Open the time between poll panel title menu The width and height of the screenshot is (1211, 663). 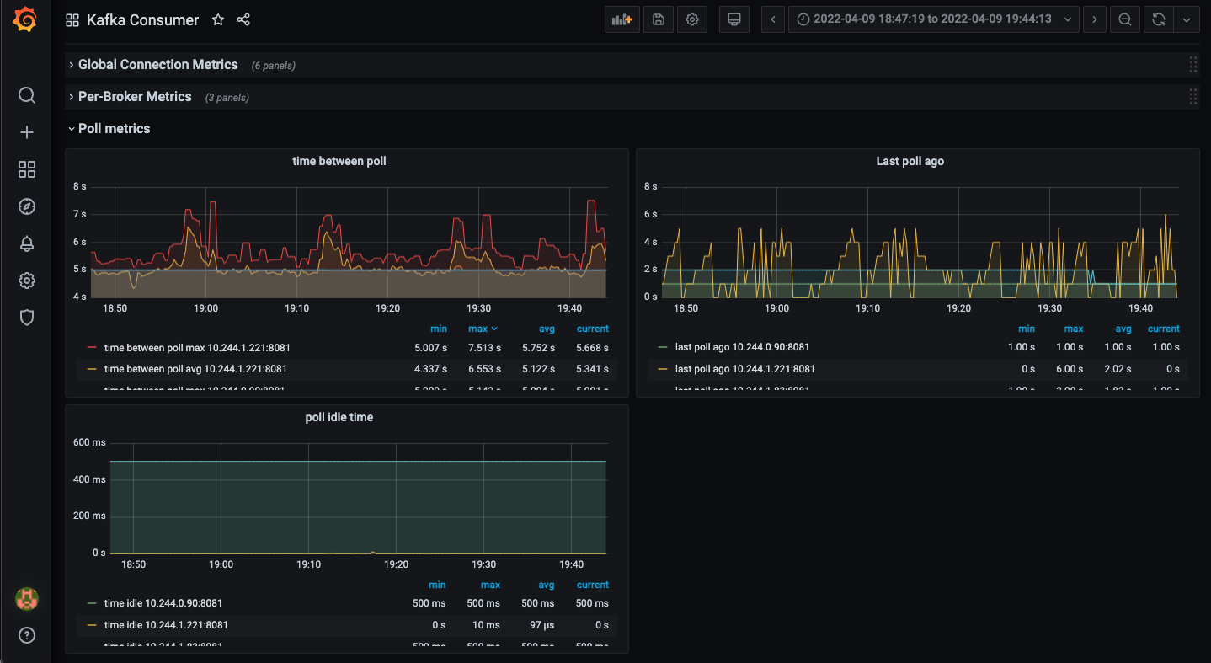[x=339, y=161]
